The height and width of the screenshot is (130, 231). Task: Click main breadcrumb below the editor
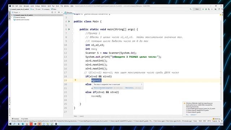click(x=82, y=116)
